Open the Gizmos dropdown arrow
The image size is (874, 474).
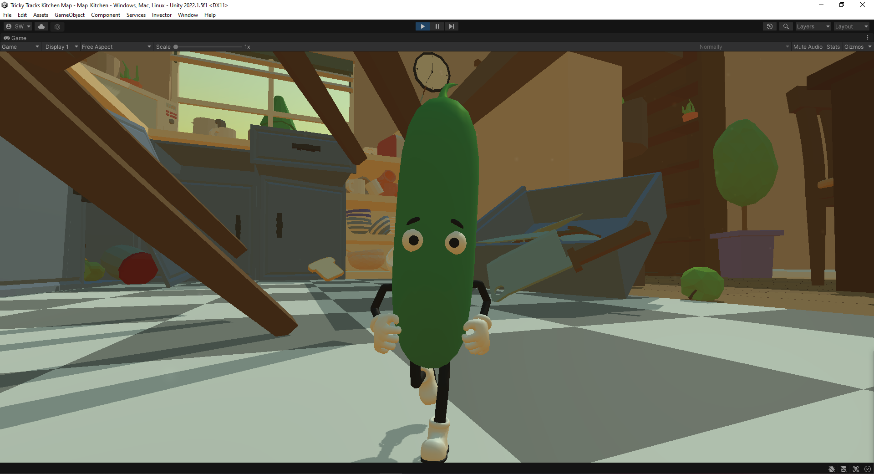point(869,47)
